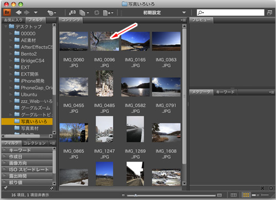Image resolution: width=276 pixels, height=200 pixels.
Task: Select the iPhone開発 folder
Action: pos(29,81)
